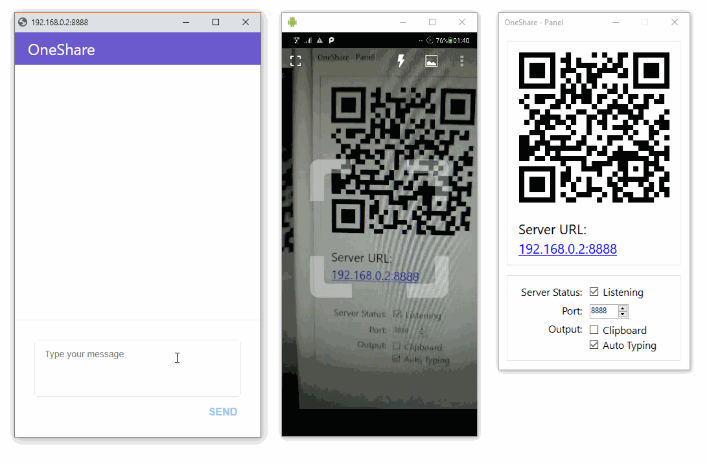Tap the Wi-Fi status icon on phone
The image size is (707, 464).
pos(296,40)
